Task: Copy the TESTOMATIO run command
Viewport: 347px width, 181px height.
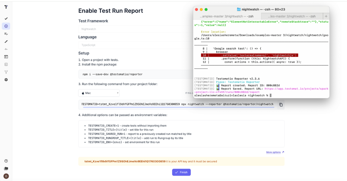Action: (281, 105)
